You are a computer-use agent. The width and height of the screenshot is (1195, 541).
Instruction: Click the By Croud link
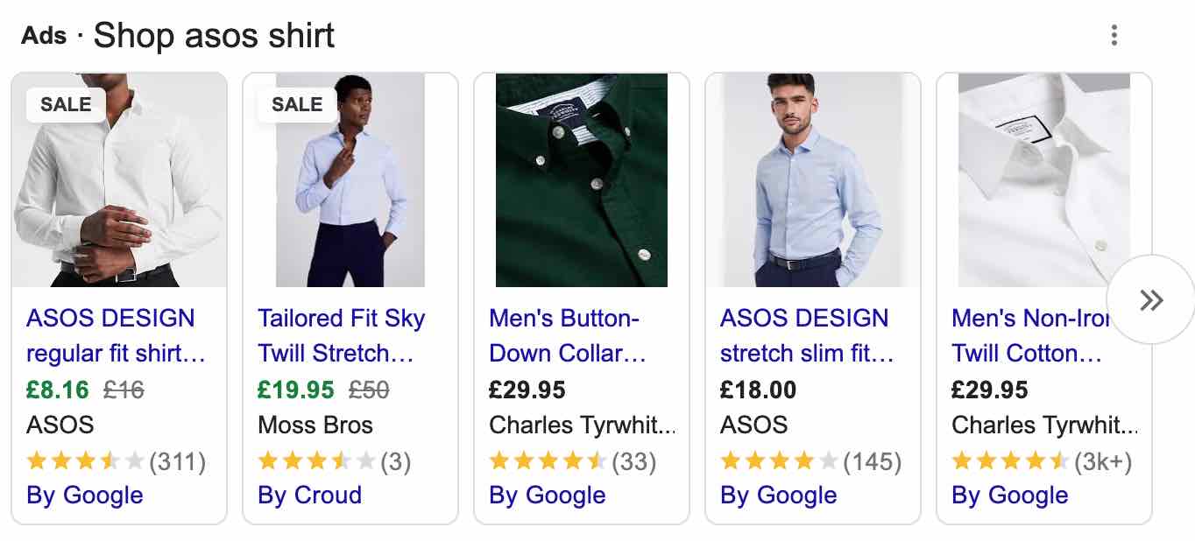(x=309, y=495)
